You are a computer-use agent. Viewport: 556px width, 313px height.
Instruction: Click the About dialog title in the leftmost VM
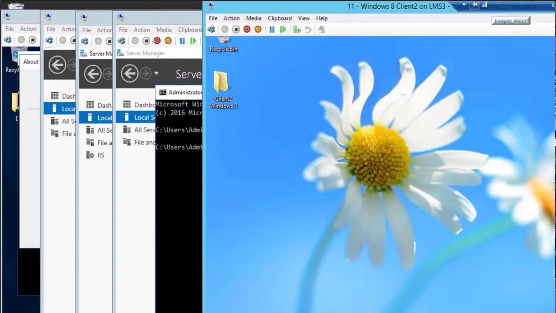tap(31, 62)
